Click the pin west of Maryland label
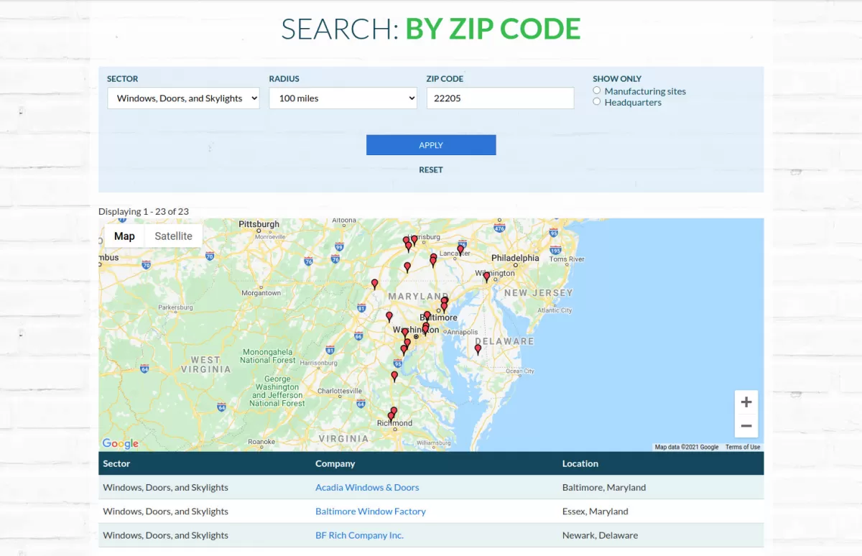 374,284
